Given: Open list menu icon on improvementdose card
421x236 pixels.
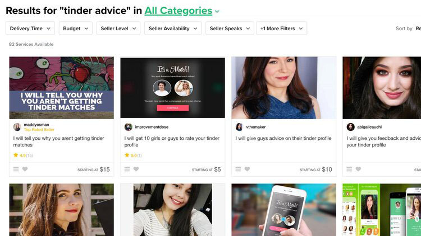Looking at the screenshot, I should tap(127, 169).
